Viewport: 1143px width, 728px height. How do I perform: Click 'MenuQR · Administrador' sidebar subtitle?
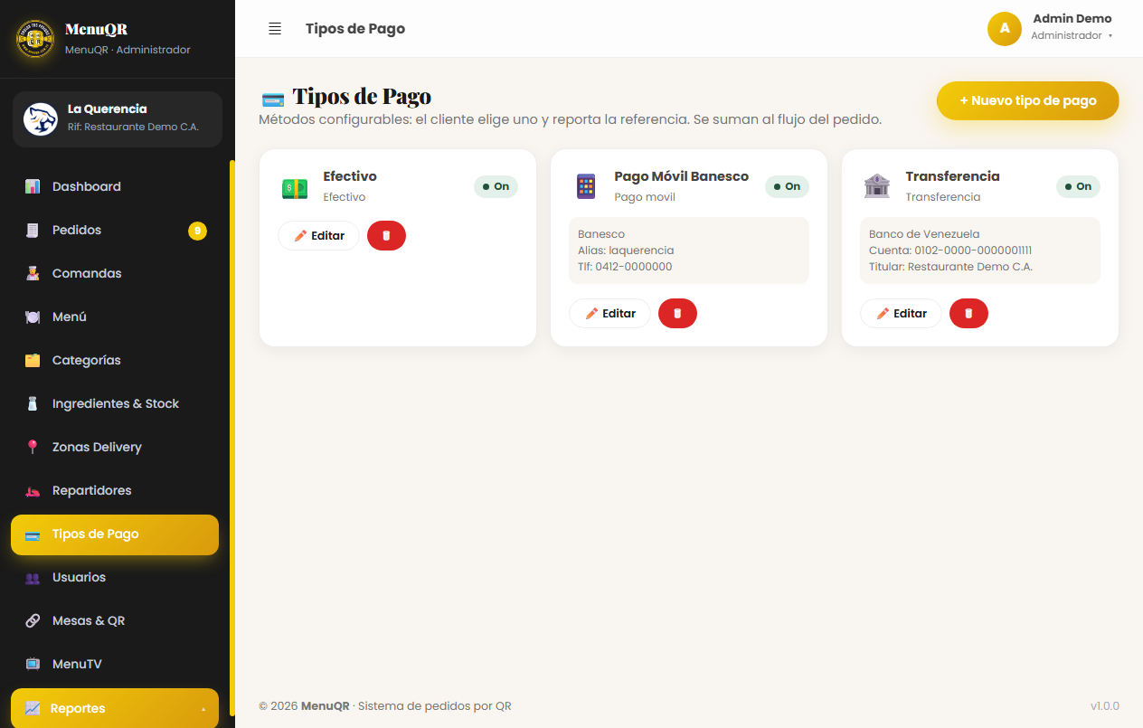128,50
